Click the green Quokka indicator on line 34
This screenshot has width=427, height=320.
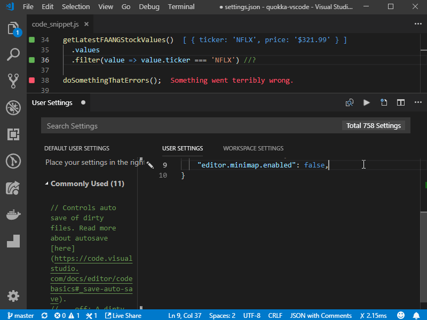click(32, 39)
